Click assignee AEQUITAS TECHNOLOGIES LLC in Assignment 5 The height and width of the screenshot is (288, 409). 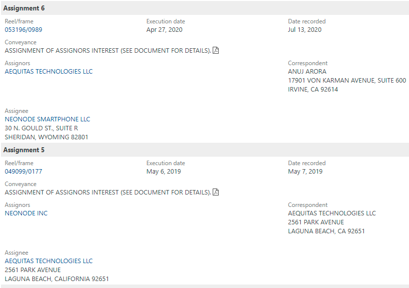tap(49, 261)
